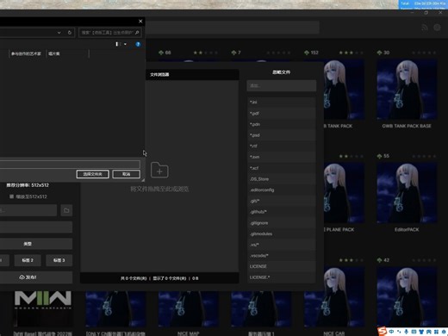Click the magnifier in the dialog search box
The image size is (448, 336).
(x=137, y=33)
